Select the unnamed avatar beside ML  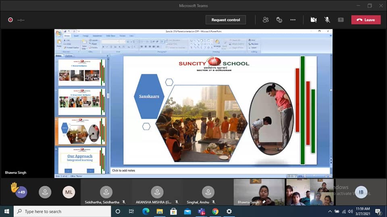[45, 192]
